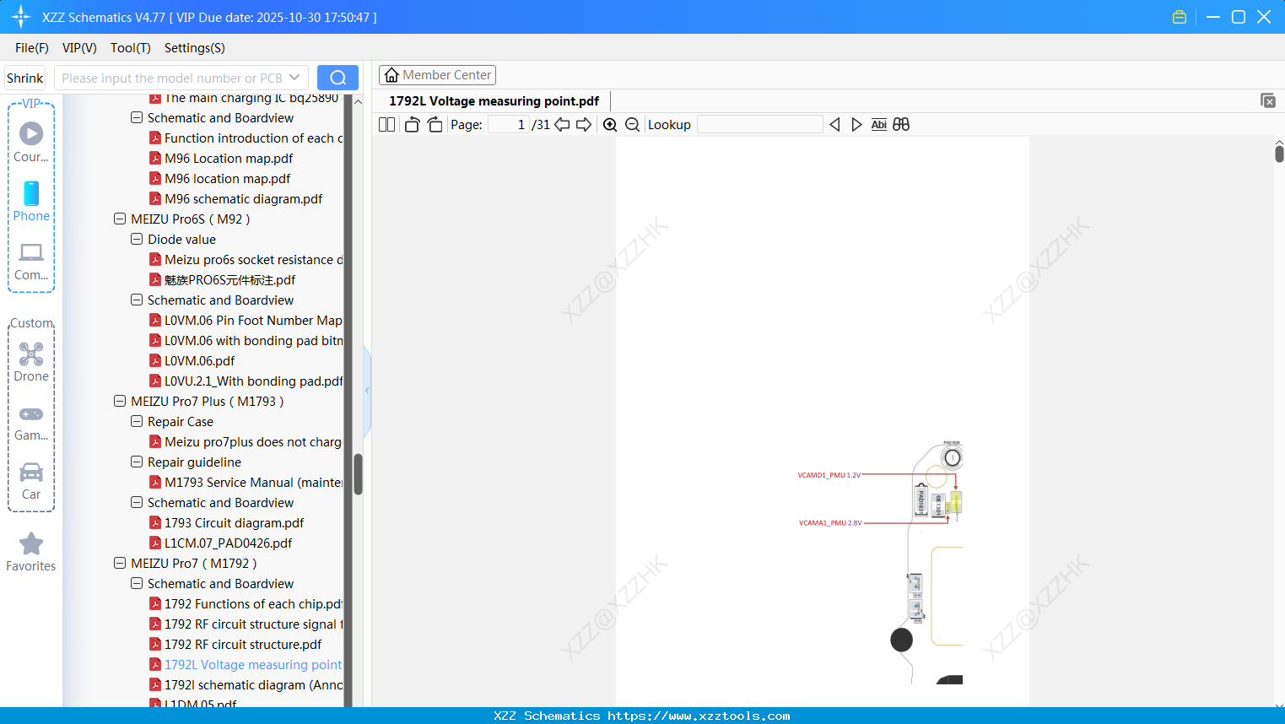Screen dimensions: 1285x724
Task: Open L0VM.06.pdf in the tree
Action: pos(199,361)
